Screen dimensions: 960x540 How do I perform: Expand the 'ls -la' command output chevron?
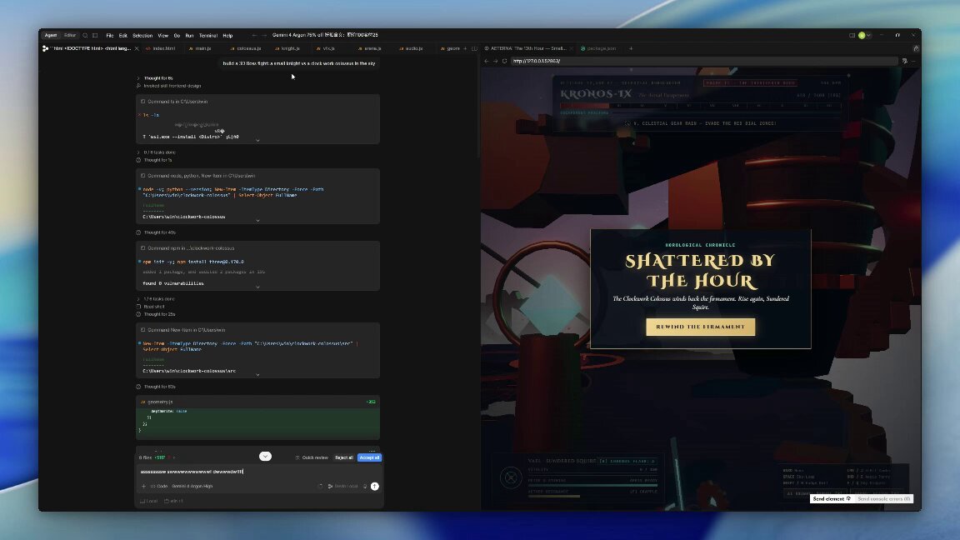click(257, 140)
